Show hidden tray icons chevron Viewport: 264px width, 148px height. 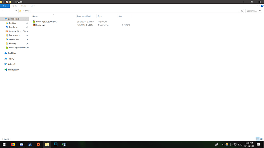(223, 145)
